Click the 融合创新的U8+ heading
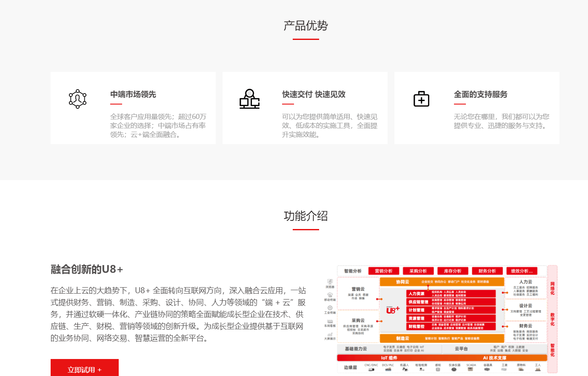588x376 pixels. [87, 269]
